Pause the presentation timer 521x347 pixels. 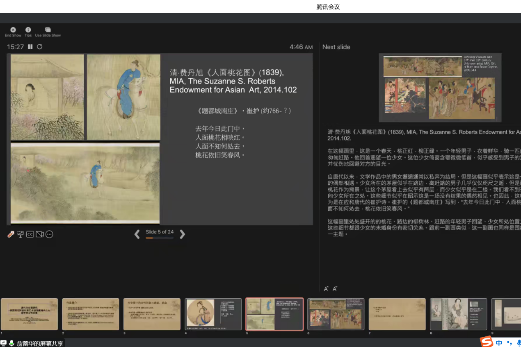[30, 47]
